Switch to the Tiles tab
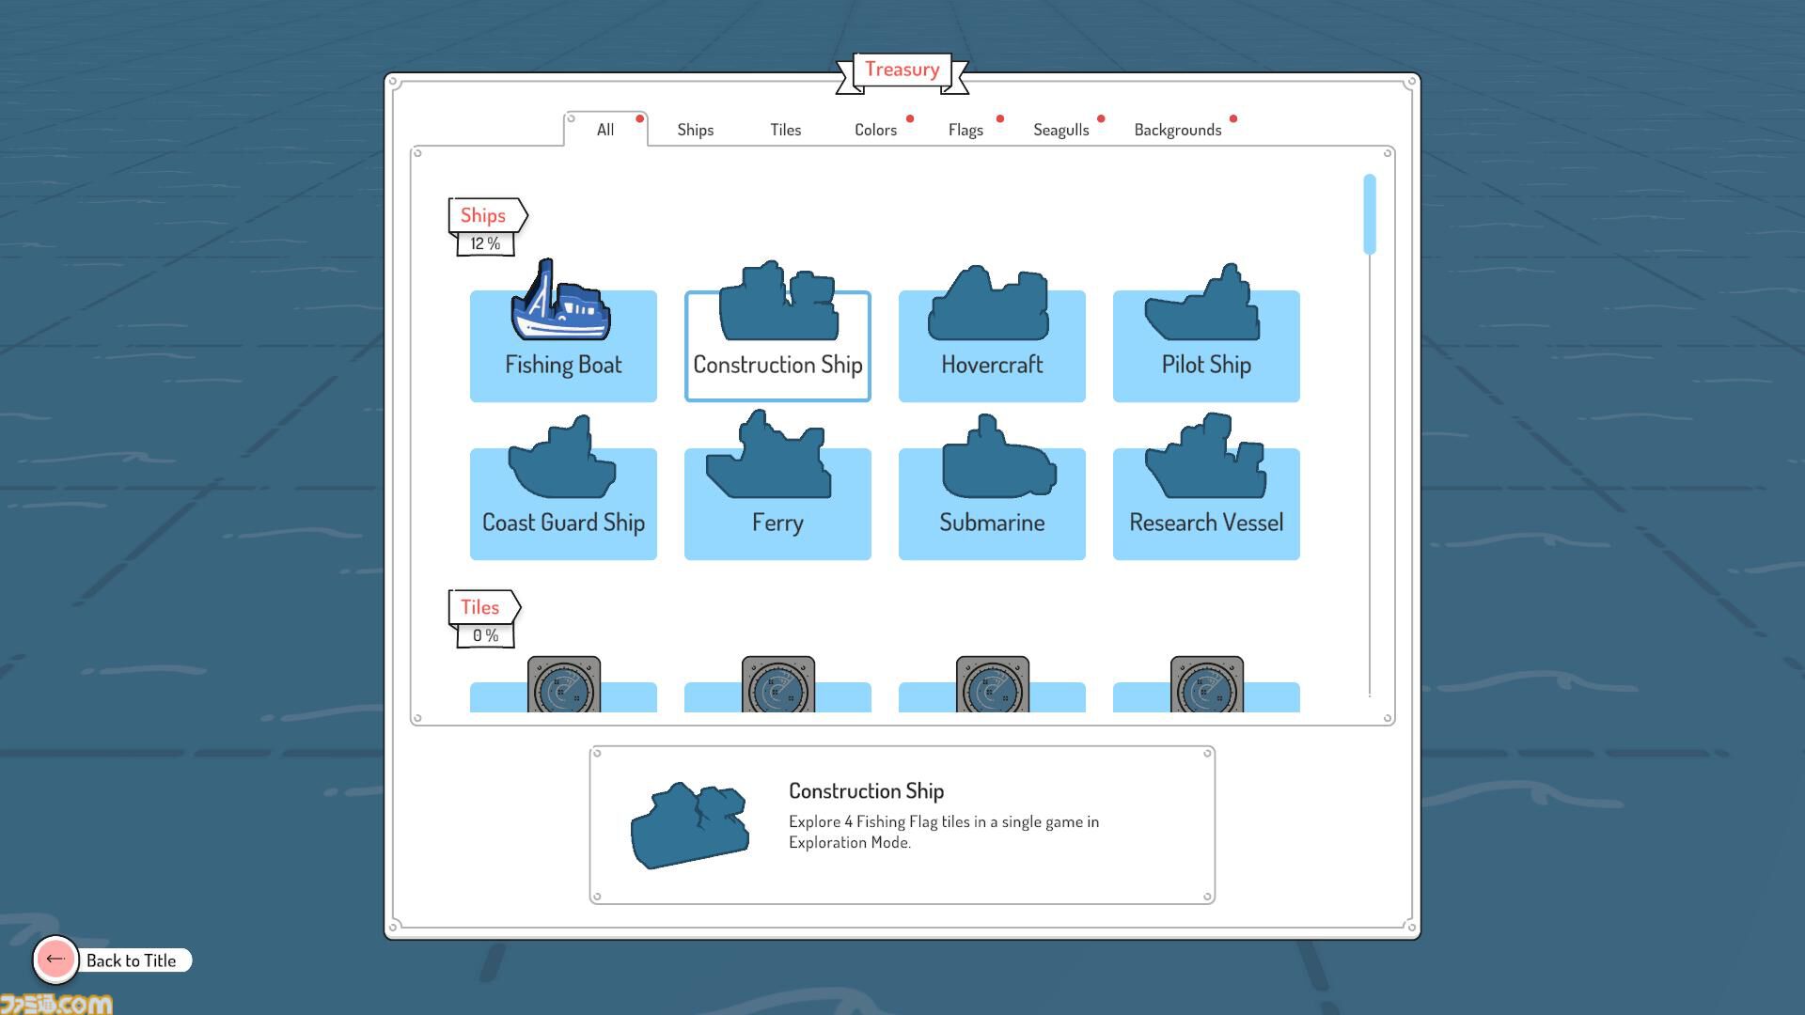 pos(786,130)
